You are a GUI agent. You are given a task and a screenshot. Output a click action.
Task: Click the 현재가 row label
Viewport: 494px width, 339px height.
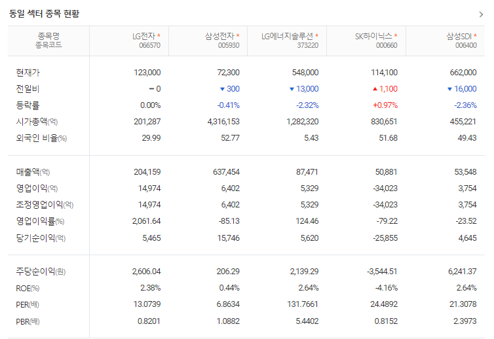coord(28,73)
